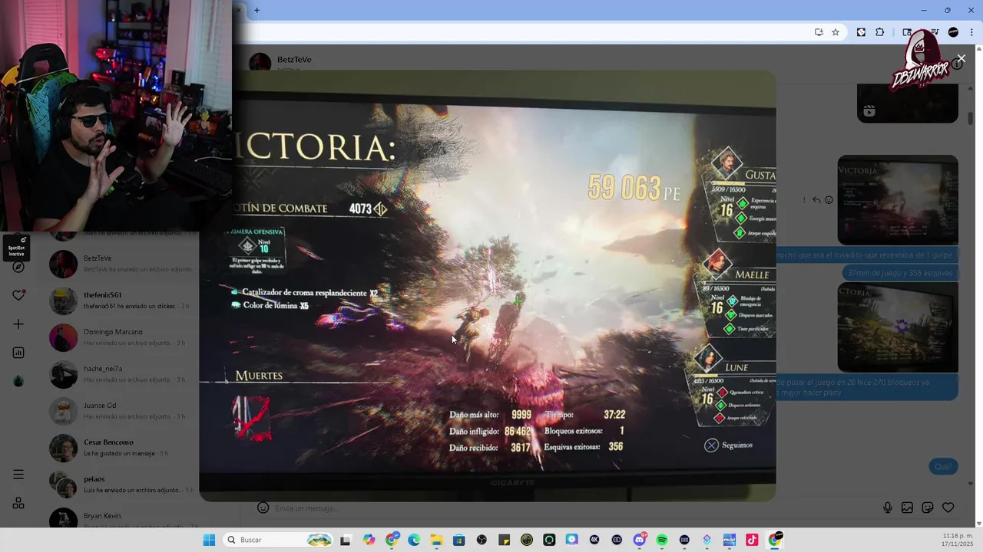The width and height of the screenshot is (983, 552).
Task: Open the second Victoria image thumbnail in chat
Action: 898,327
